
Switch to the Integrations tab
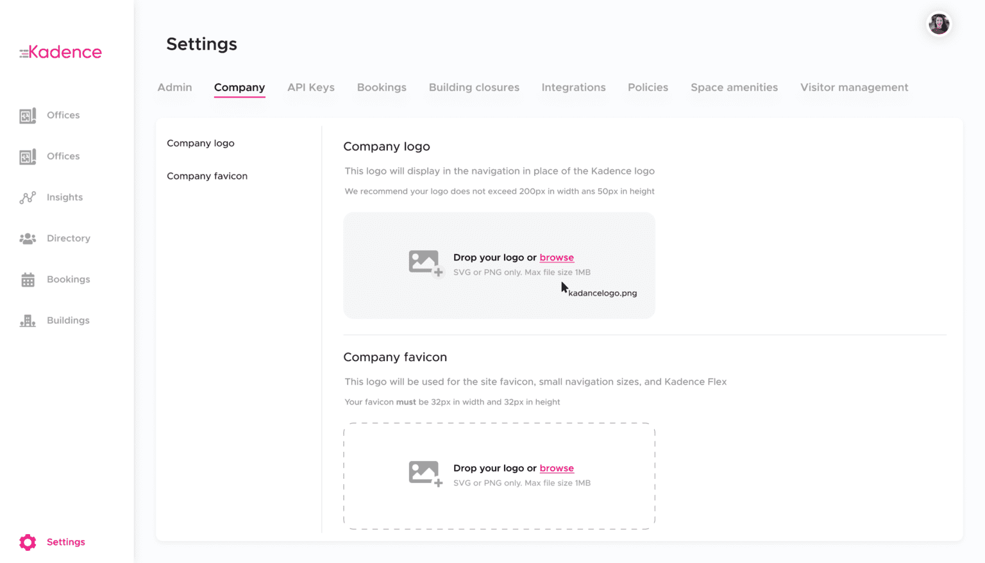[573, 87]
